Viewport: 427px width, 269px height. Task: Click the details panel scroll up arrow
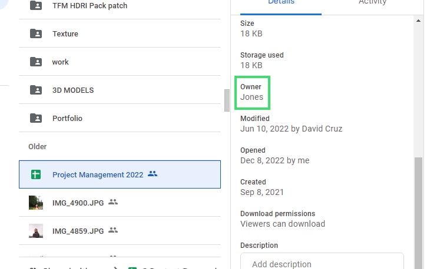click(418, 21)
